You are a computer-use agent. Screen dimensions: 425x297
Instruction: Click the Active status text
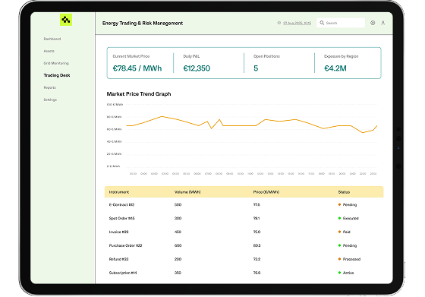(348, 273)
